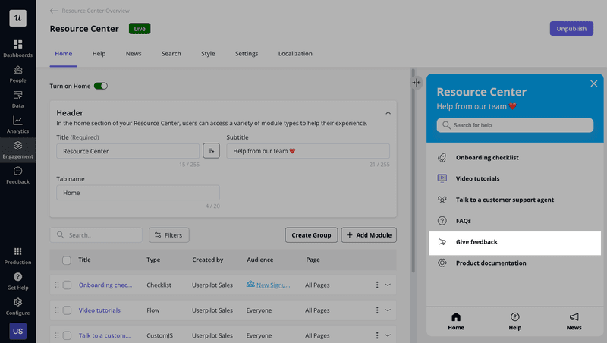Click the Unpublish button
The height and width of the screenshot is (343, 607).
pos(571,29)
